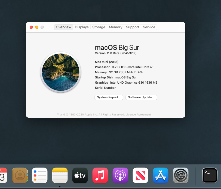Click the System Report... button

[x=109, y=97]
